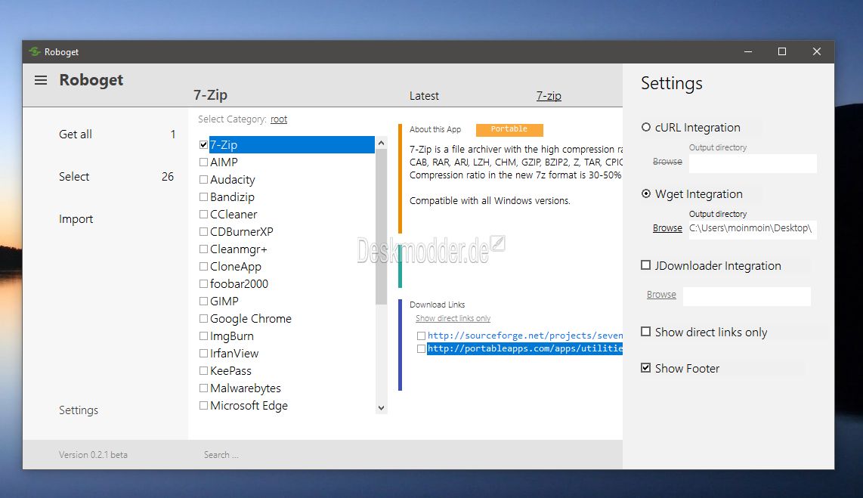
Task: Maximize the Roboget window
Action: point(781,51)
